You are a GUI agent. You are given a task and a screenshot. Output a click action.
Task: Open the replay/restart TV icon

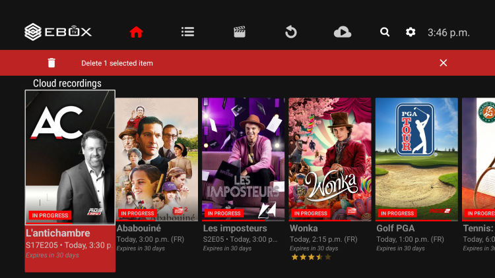(291, 32)
